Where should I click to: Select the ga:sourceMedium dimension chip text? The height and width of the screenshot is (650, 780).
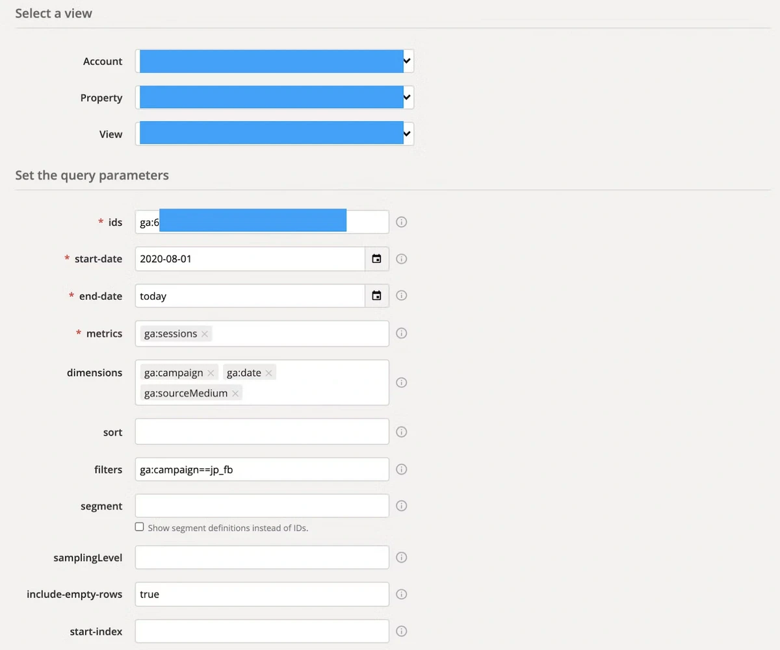tap(186, 394)
